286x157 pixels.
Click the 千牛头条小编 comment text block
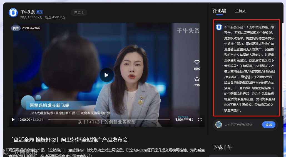pos(249,69)
